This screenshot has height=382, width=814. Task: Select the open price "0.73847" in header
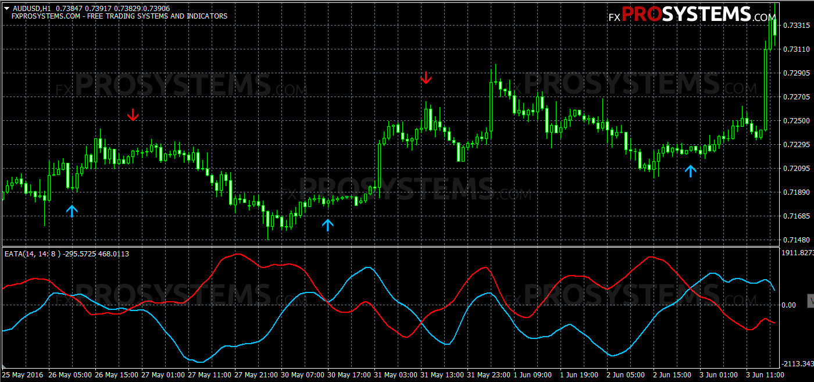click(69, 8)
